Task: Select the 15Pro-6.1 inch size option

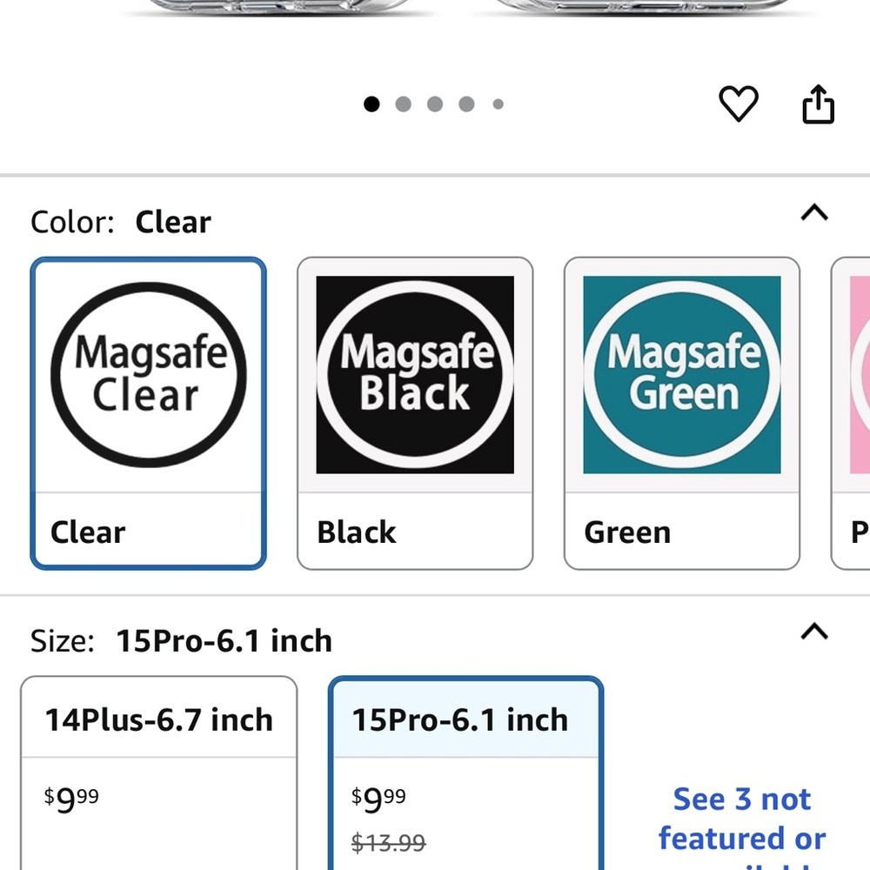Action: click(x=460, y=720)
